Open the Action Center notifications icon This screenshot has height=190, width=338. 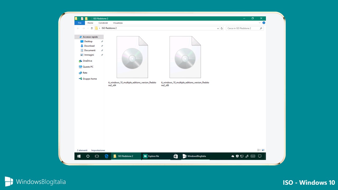click(260, 156)
